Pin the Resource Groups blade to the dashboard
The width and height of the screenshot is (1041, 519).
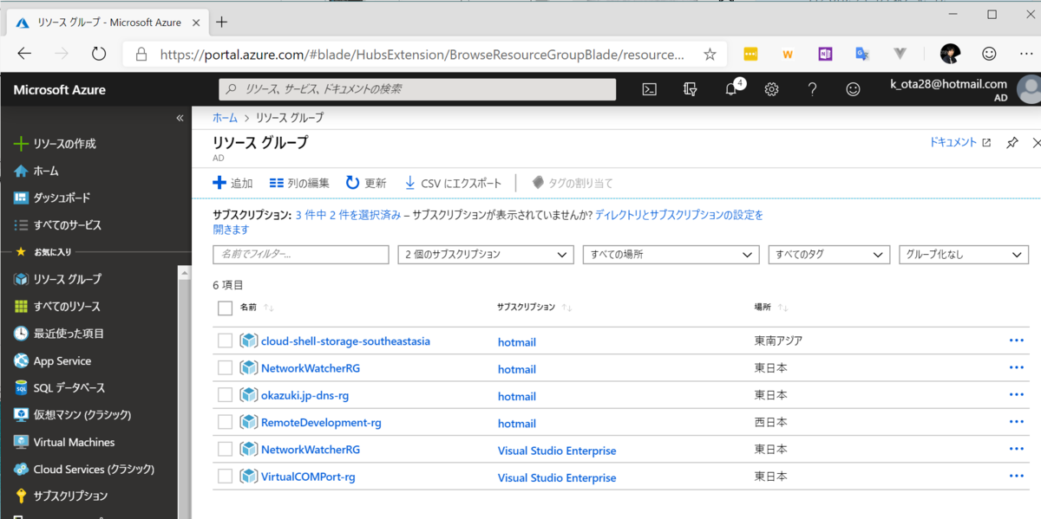click(x=1012, y=143)
